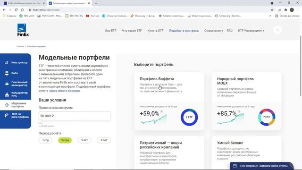
Task: Select the 1 год period
Action: (x=45, y=140)
